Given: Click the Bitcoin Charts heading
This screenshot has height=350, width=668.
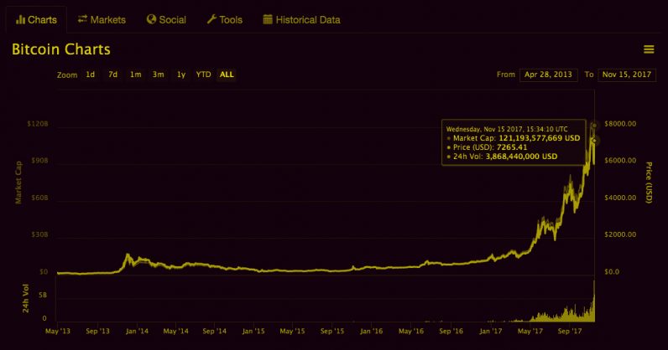Looking at the screenshot, I should pos(61,49).
